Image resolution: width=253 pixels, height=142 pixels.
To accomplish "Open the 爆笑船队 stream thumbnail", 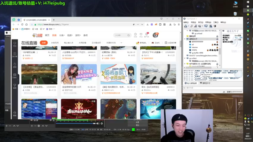I will tap(118, 74).
